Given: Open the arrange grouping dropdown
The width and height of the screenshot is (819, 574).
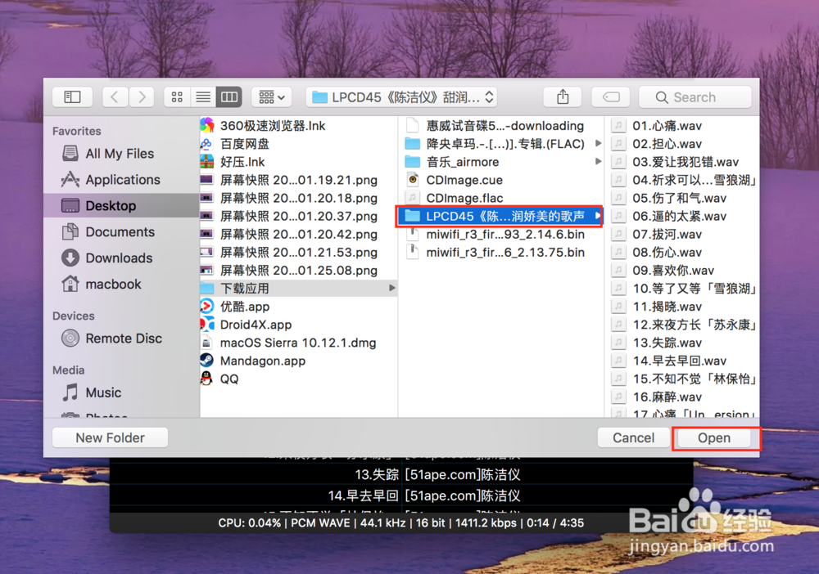Looking at the screenshot, I should point(271,96).
